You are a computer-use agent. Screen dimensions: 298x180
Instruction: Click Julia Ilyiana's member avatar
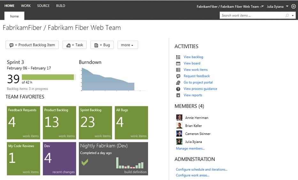[x=179, y=142]
